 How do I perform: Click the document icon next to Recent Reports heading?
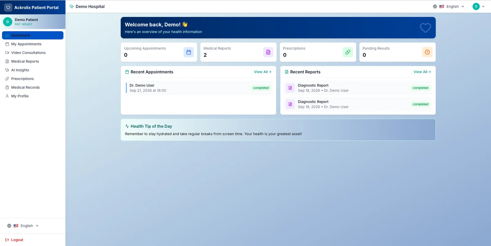pyautogui.click(x=287, y=72)
